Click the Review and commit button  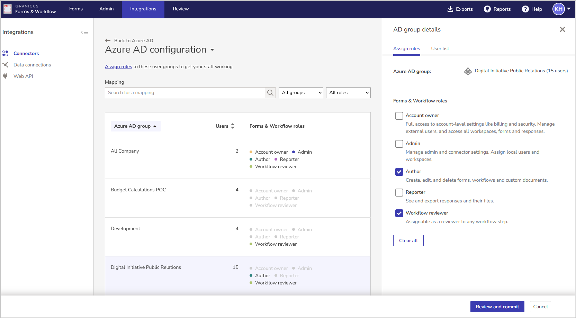[497, 307]
